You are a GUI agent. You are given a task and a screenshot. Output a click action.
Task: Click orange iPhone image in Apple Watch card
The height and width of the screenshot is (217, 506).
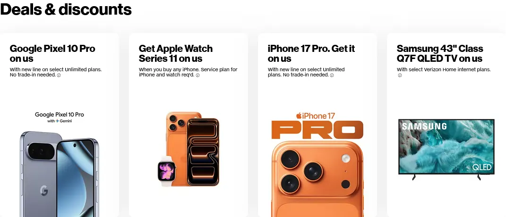pos(193,149)
